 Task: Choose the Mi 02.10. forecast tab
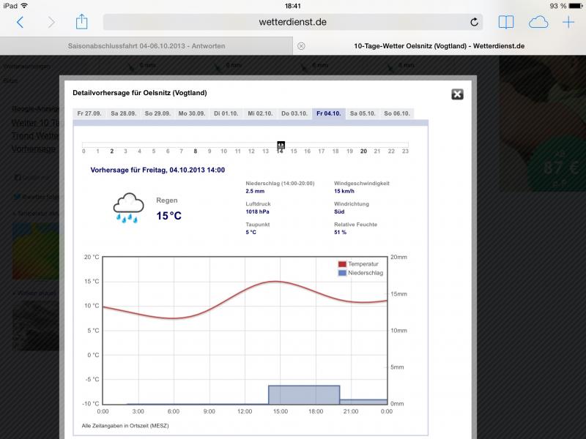tap(260, 113)
